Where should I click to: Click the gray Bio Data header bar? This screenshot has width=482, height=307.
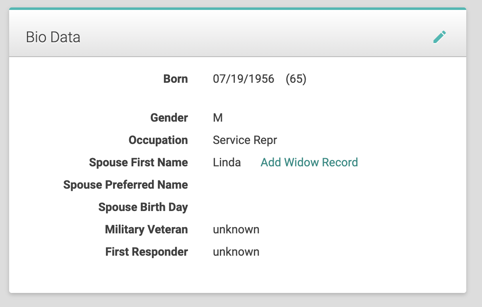238,33
